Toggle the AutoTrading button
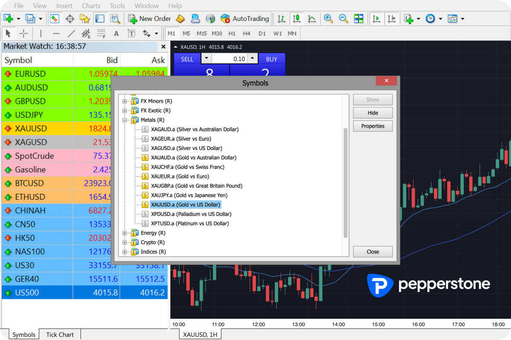 [x=245, y=19]
